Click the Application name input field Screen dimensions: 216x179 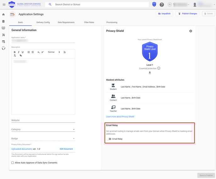pyautogui.click(x=43, y=41)
